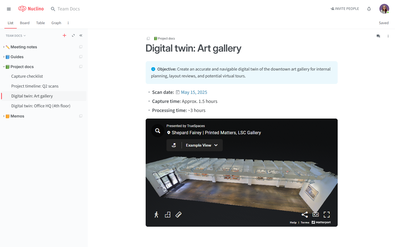The image size is (395, 247).
Task: Open the document more options menu
Action: [388, 36]
